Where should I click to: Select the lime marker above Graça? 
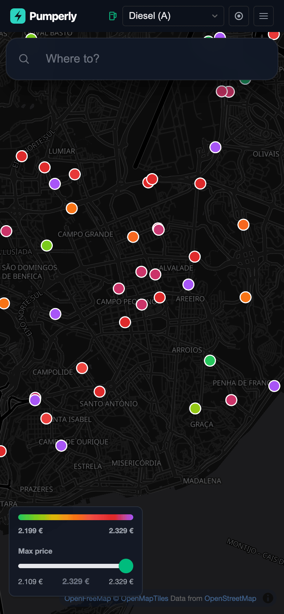click(x=196, y=408)
